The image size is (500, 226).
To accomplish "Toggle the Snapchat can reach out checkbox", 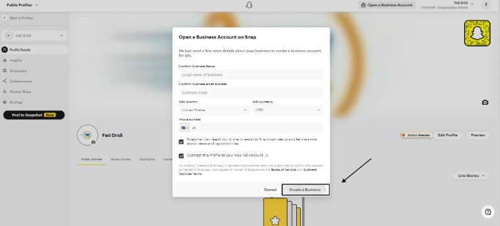I will [x=181, y=142].
